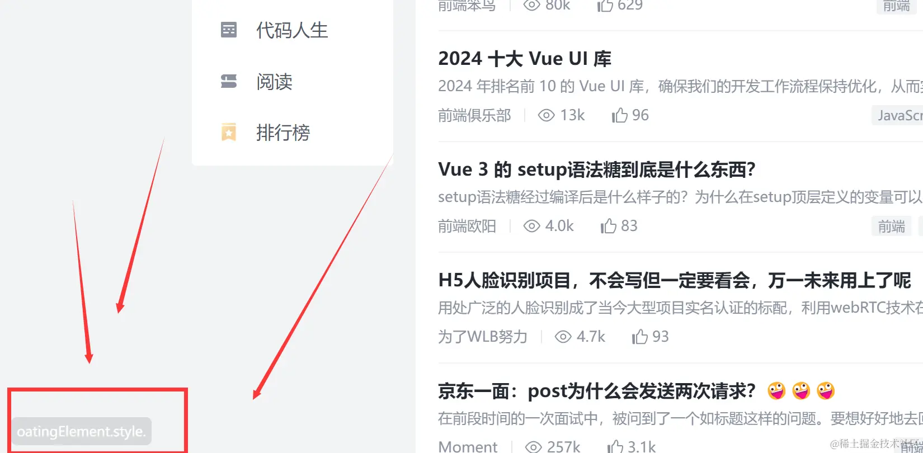The image size is (923, 453).
Task: Click the 代码人生 sidebar icon
Action: tap(229, 30)
